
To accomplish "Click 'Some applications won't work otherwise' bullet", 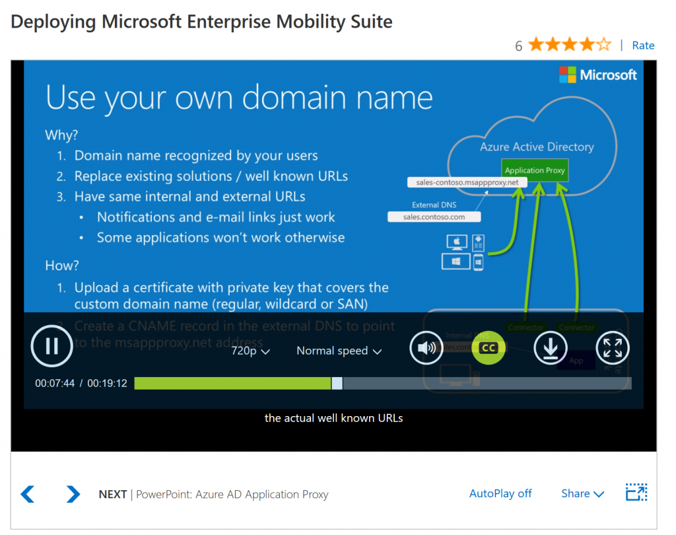I will point(220,238).
